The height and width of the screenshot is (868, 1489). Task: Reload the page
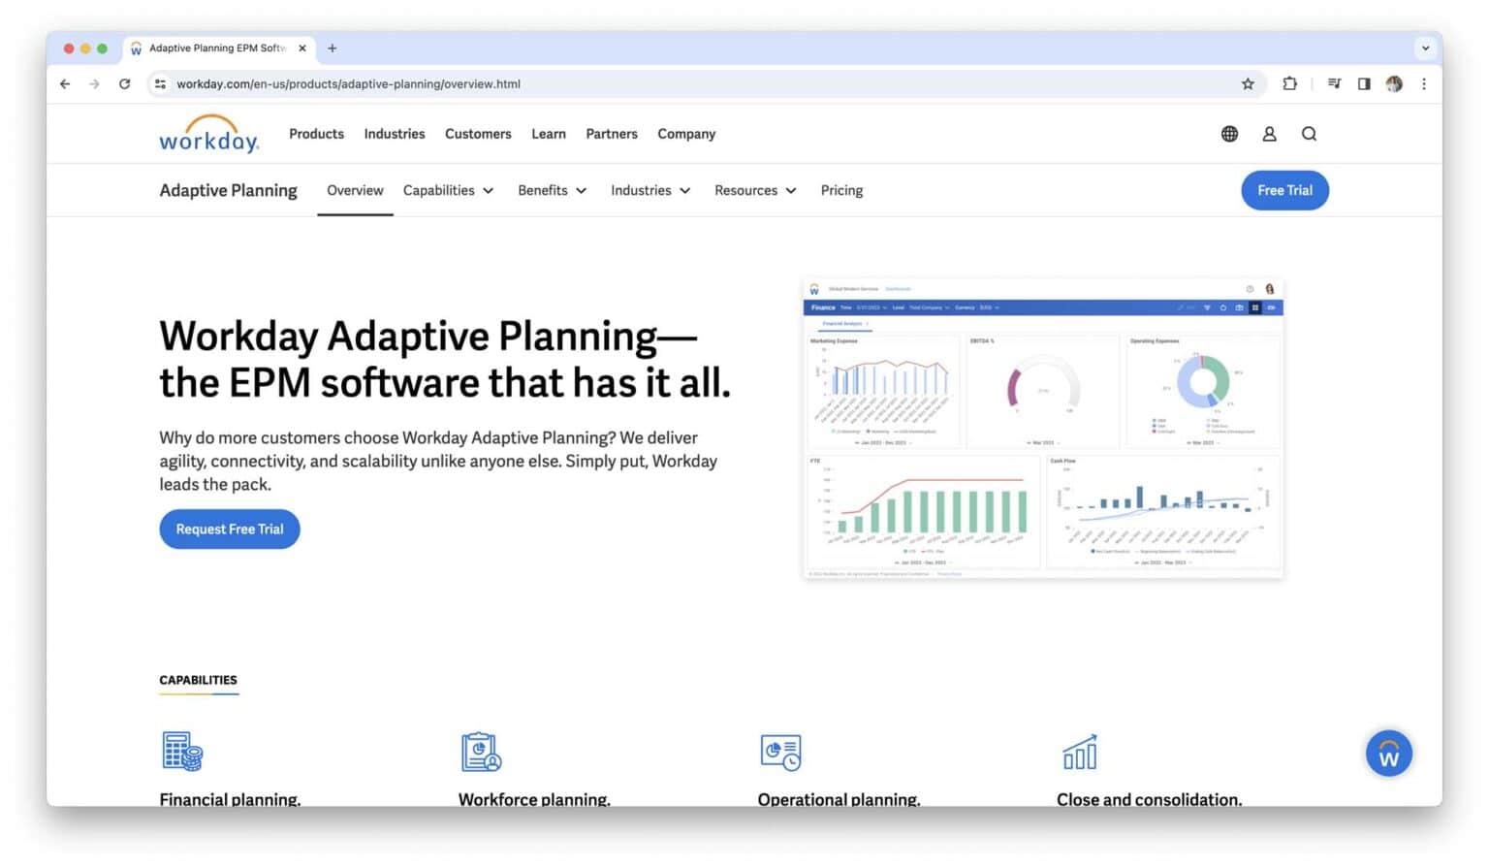coord(125,84)
